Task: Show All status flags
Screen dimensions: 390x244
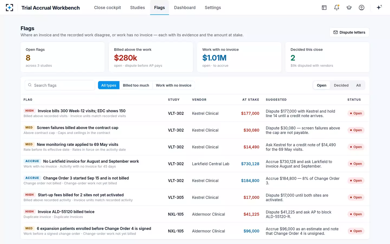Action: 358,85
